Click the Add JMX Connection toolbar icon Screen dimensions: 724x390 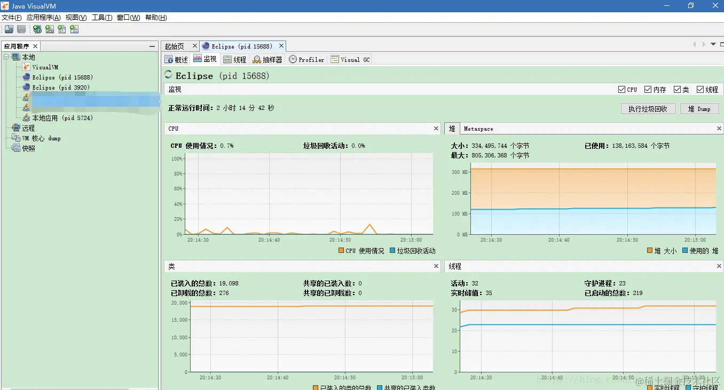point(50,29)
